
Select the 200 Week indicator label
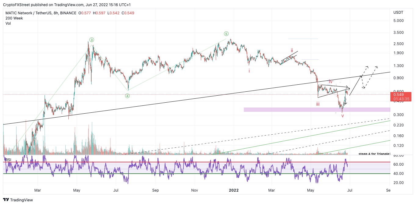click(x=13, y=18)
